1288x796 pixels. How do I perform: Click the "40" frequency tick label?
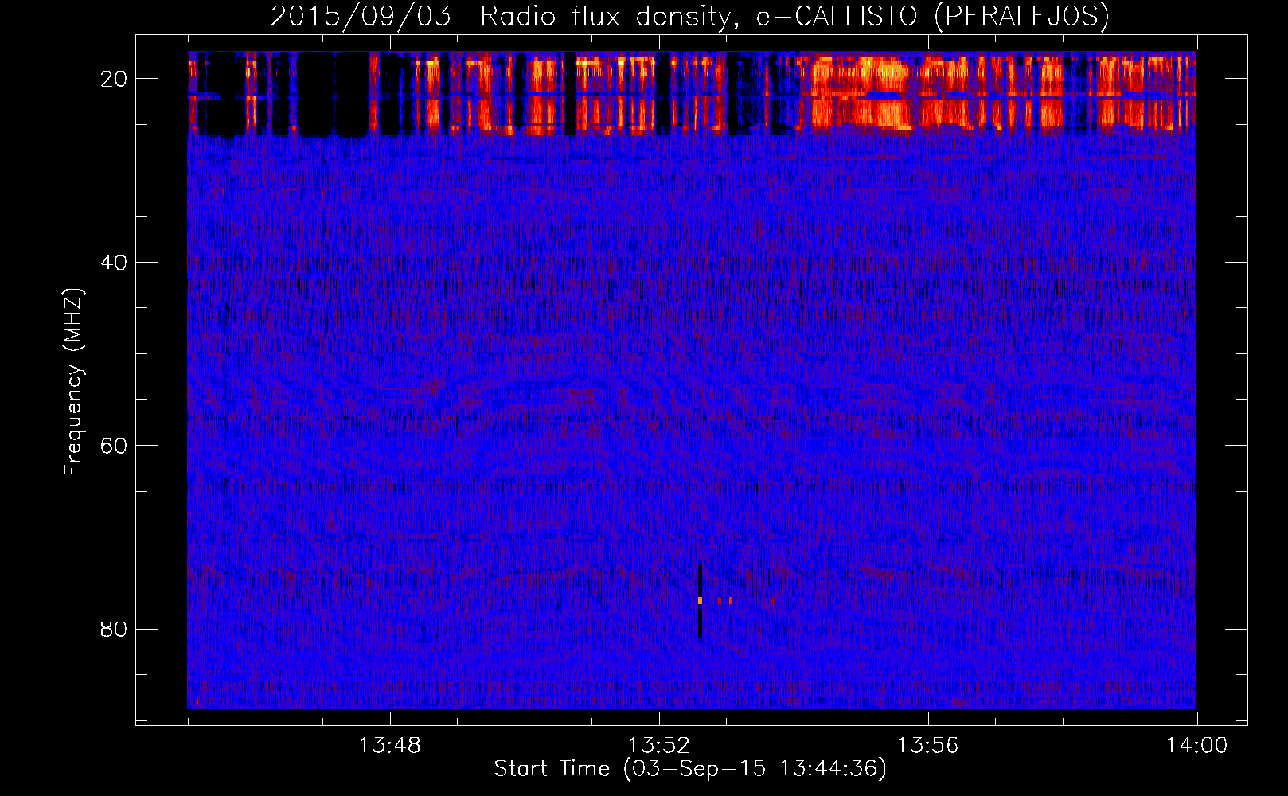pyautogui.click(x=115, y=262)
